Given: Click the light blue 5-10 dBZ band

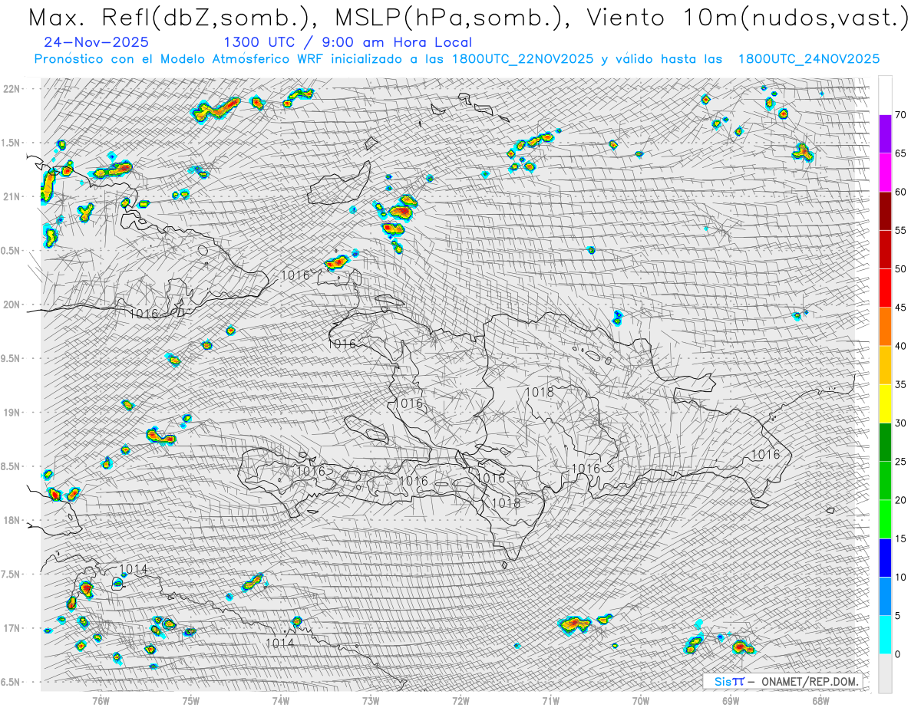Looking at the screenshot, I should click(885, 596).
